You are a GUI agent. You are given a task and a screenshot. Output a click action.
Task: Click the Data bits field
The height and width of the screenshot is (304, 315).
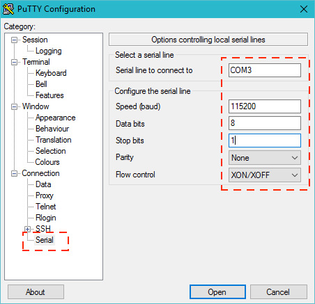pos(265,123)
